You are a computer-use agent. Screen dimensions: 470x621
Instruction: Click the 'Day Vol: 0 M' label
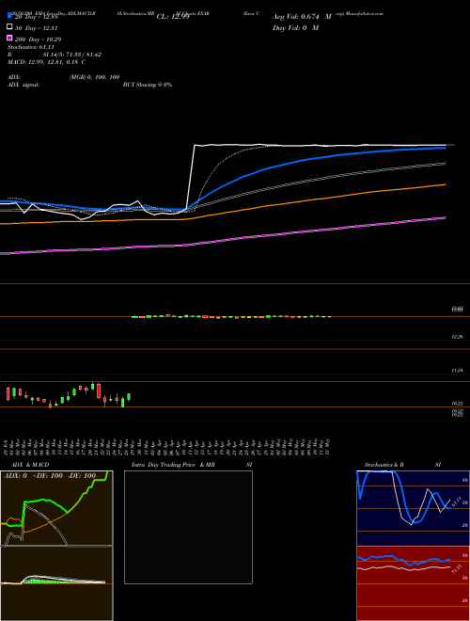coord(295,27)
